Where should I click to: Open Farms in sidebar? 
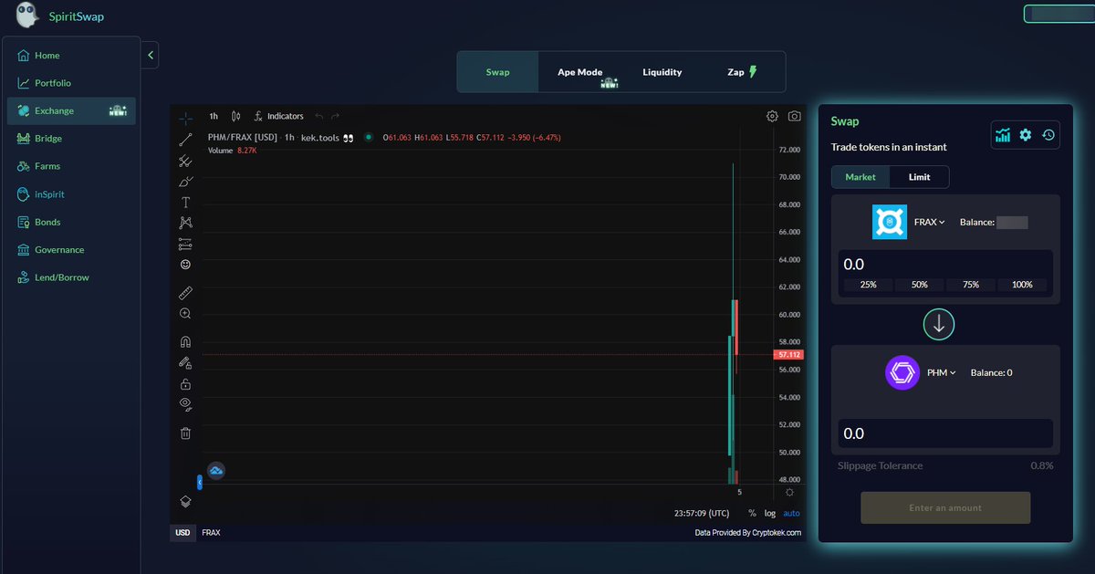tap(71, 166)
